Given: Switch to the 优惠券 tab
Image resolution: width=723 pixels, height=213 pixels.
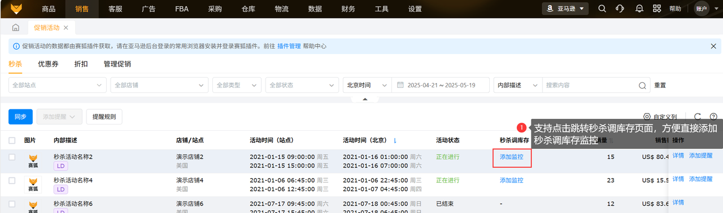Looking at the screenshot, I should tap(48, 64).
